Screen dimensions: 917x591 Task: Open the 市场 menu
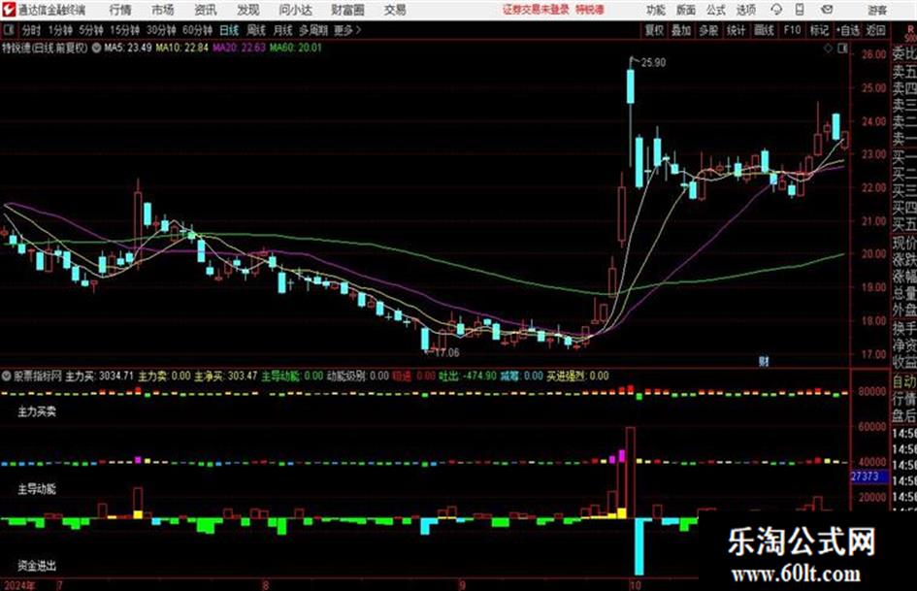click(x=163, y=10)
